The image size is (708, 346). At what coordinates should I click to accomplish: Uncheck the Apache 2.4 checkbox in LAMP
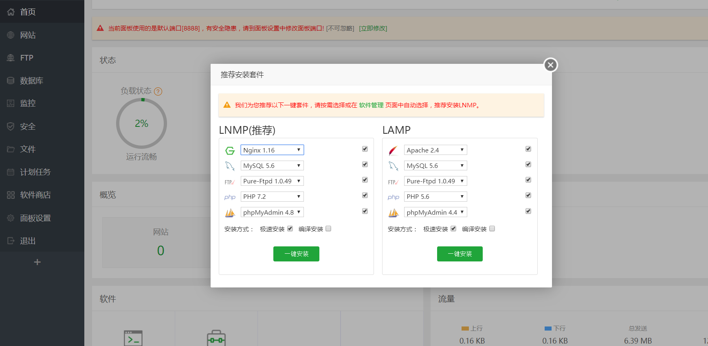click(528, 149)
